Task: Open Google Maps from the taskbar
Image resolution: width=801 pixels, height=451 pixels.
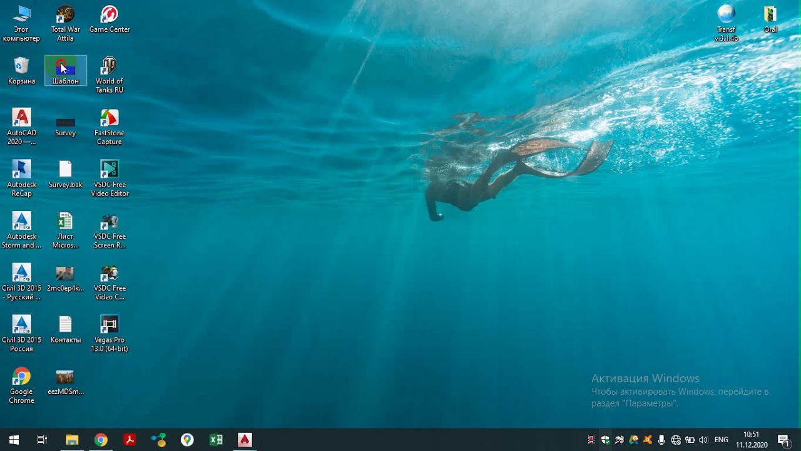Action: [x=187, y=440]
